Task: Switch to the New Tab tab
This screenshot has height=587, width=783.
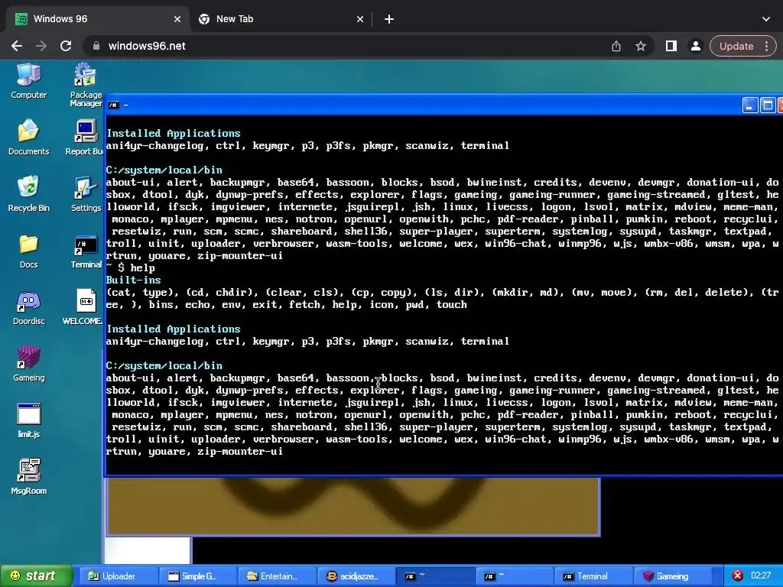Action: [x=280, y=19]
